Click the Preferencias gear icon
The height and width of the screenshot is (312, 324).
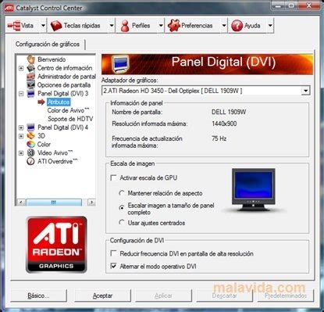click(174, 26)
